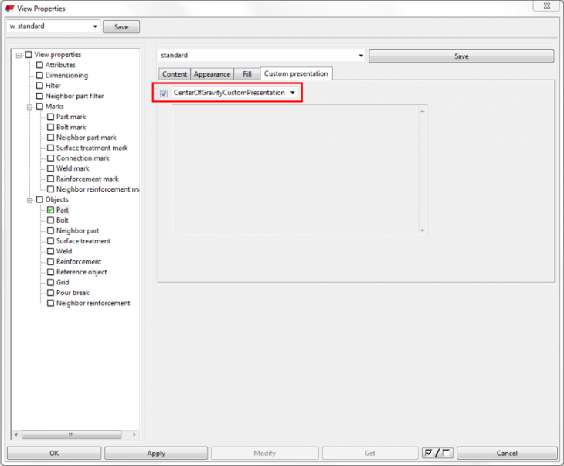Open the standard properties file dropdown
Screen dimensions: 564x466
pos(361,56)
